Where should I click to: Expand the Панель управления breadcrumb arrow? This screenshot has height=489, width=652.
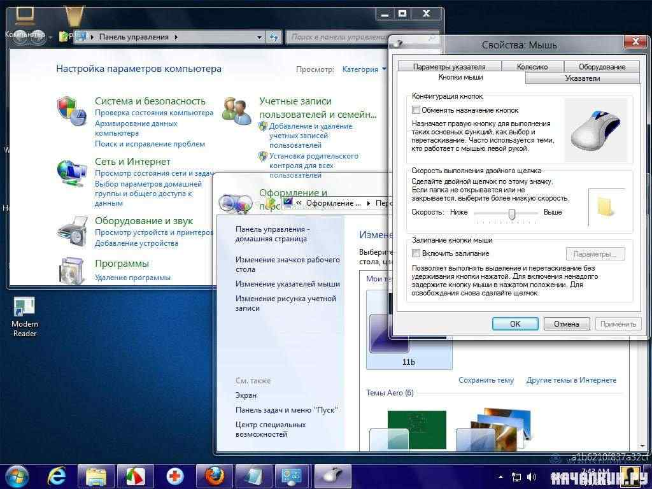tap(176, 37)
